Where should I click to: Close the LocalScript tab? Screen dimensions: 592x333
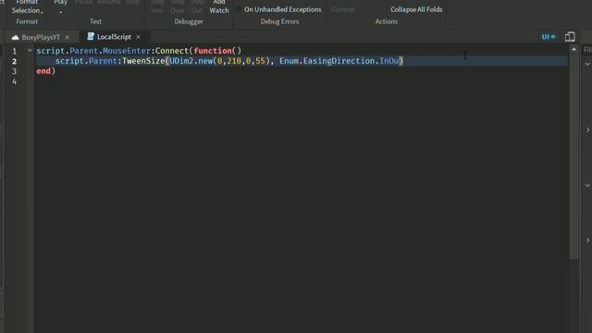click(x=138, y=37)
